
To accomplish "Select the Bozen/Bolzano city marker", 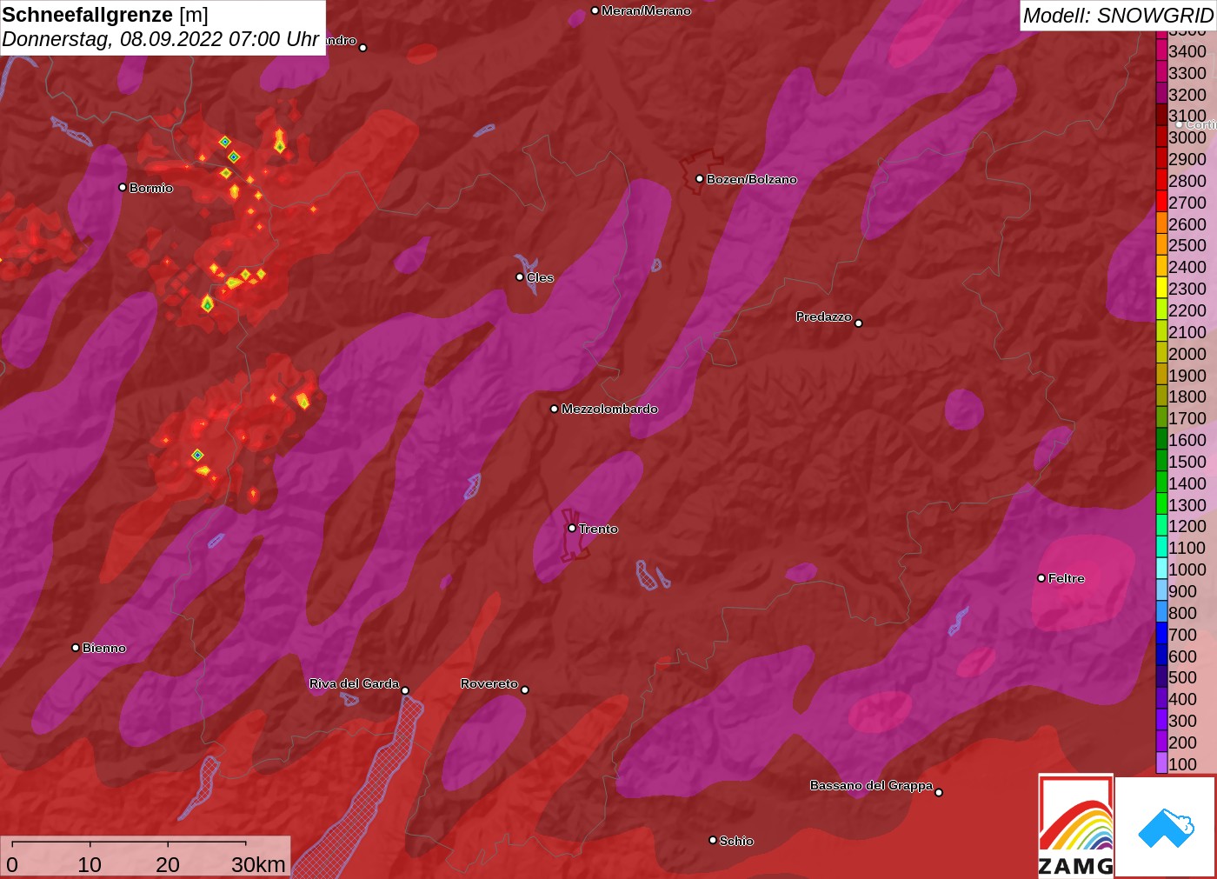I will [699, 178].
